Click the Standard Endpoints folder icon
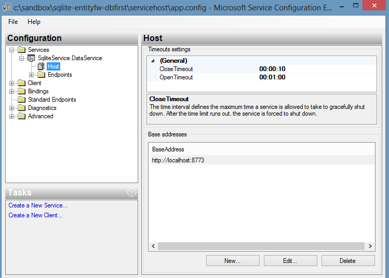The width and height of the screenshot is (389, 278). click(x=22, y=100)
